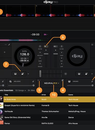Screen dimensions: 95x130
Task: Click the track overview waveform under -09:00
Action: tap(24, 40)
